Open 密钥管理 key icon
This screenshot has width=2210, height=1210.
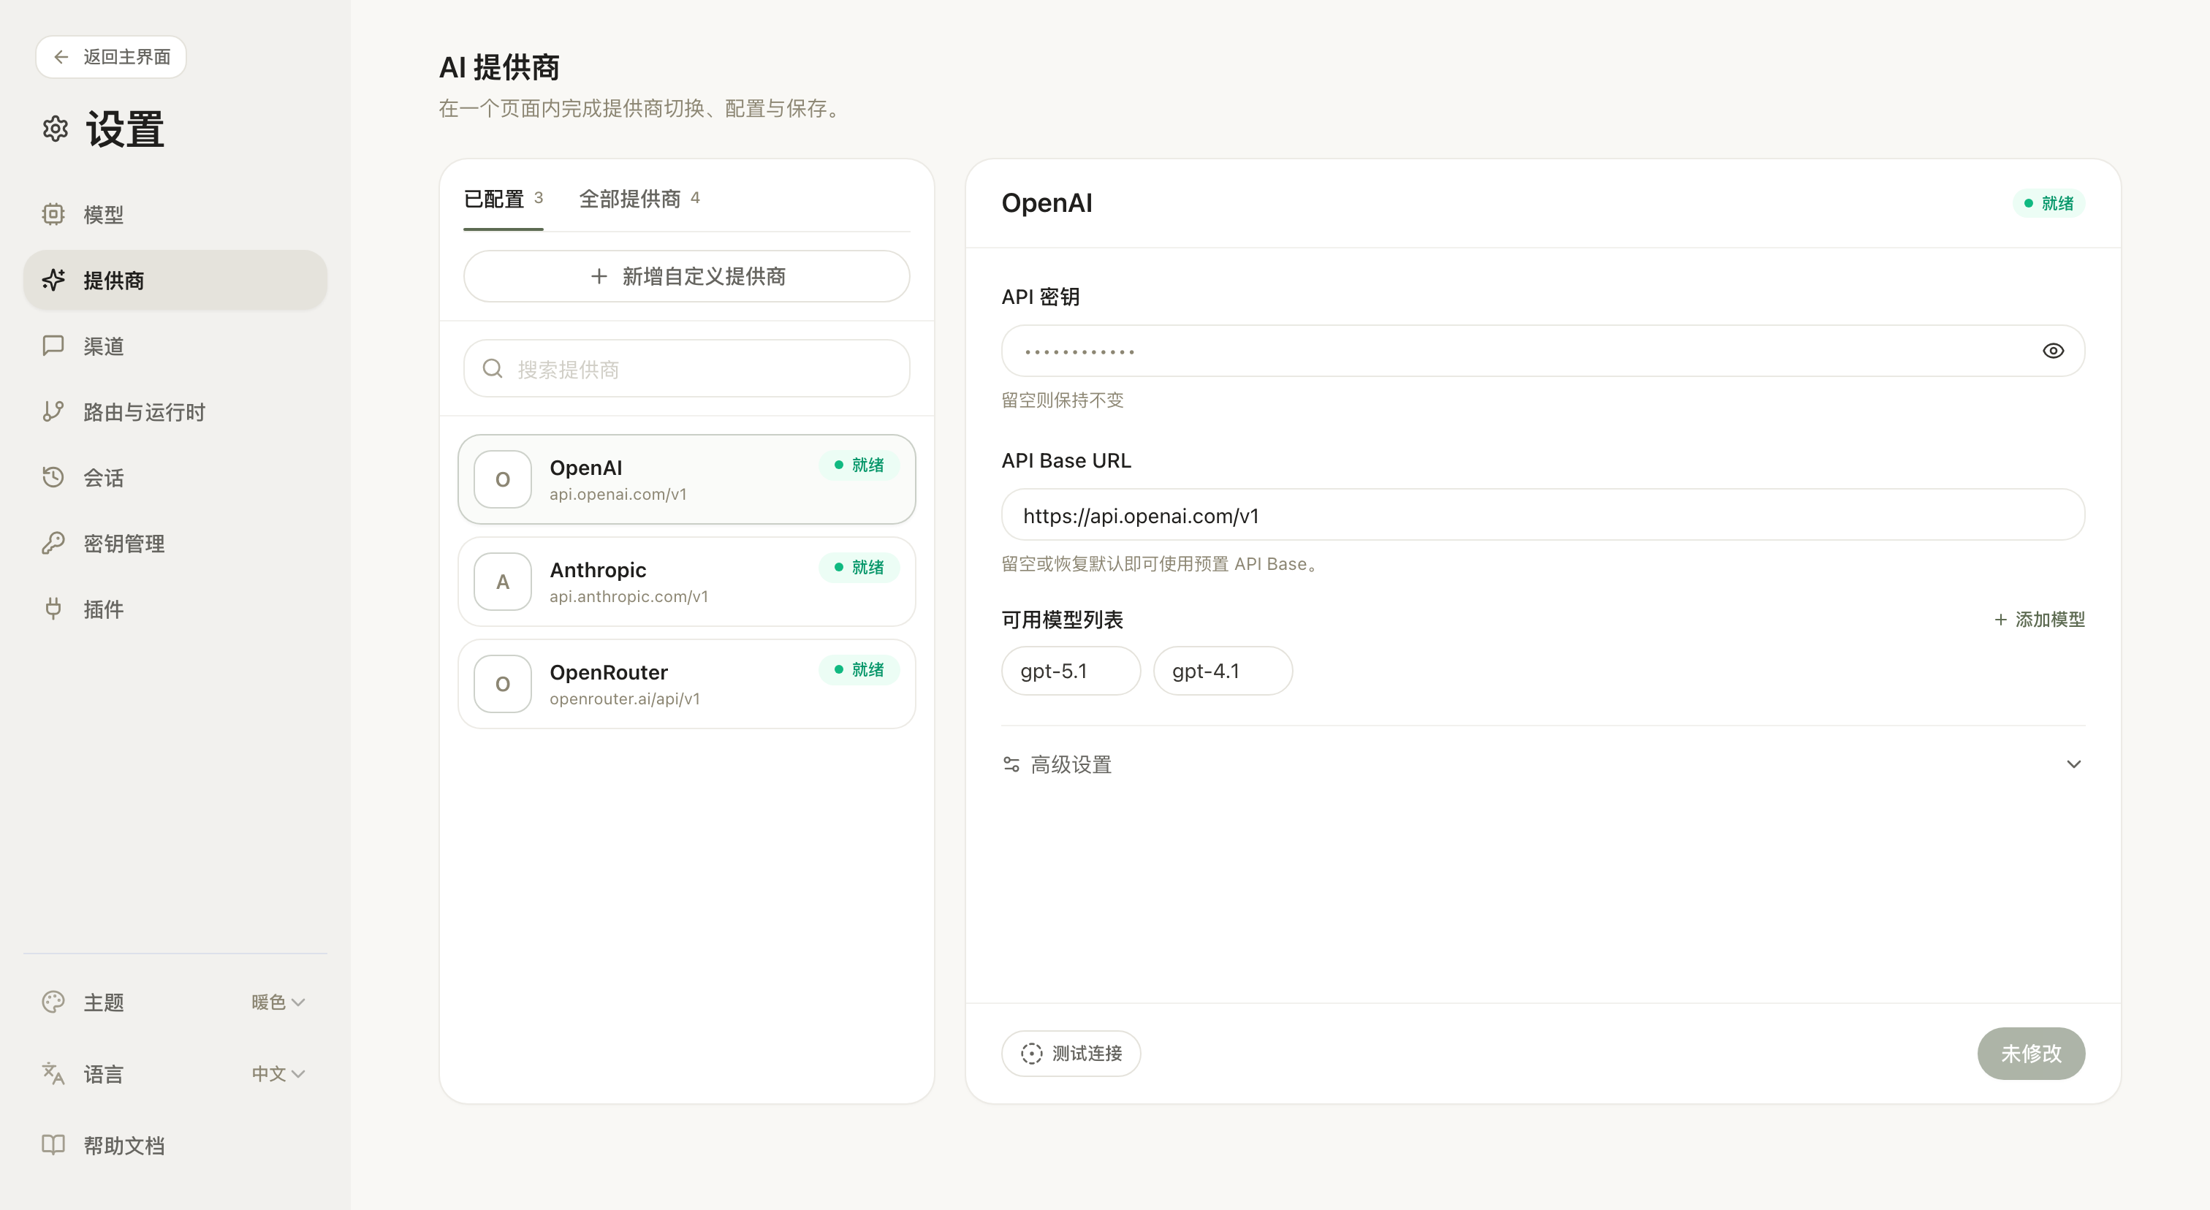point(53,543)
